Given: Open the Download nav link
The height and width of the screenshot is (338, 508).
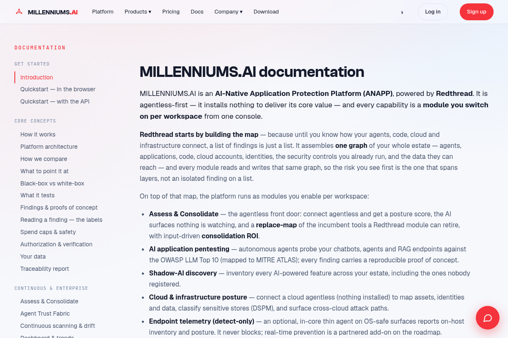Looking at the screenshot, I should click(266, 12).
